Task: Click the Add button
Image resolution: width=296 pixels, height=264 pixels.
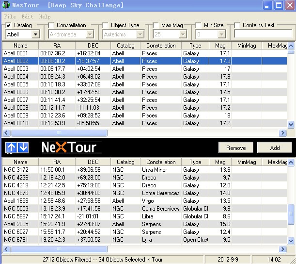Action: (275, 148)
